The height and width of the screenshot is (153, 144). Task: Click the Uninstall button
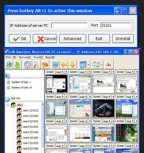[x=123, y=38]
